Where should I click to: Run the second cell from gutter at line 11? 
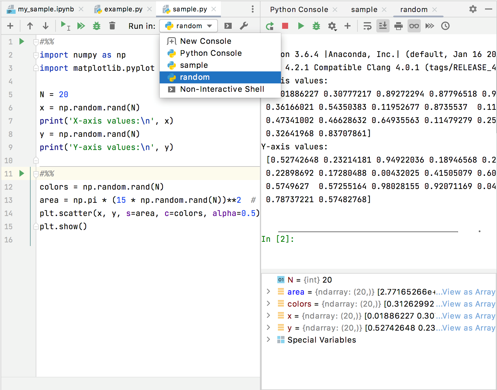coord(22,173)
